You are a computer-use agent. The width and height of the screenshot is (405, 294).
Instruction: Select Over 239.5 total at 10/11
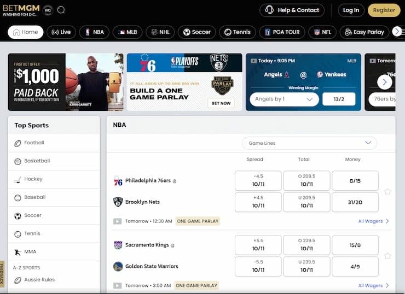tap(306, 245)
